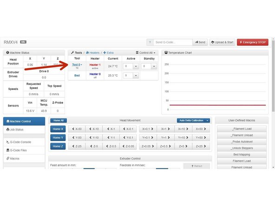Viewport: 275px width, 206px height.
Task: Move head X+1
Action: pos(165,129)
